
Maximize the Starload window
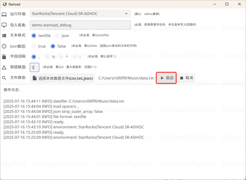(227, 4)
